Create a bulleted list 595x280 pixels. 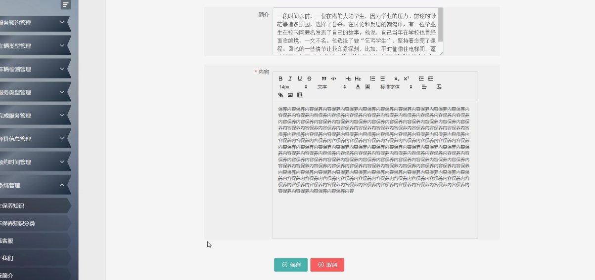382,79
